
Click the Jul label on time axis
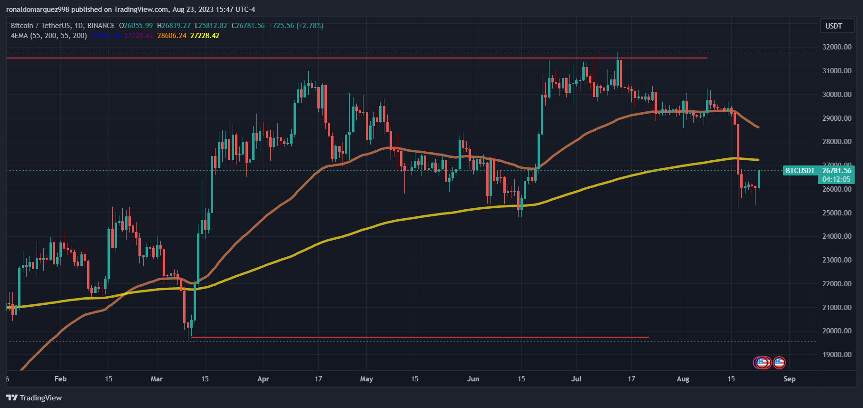tap(576, 379)
